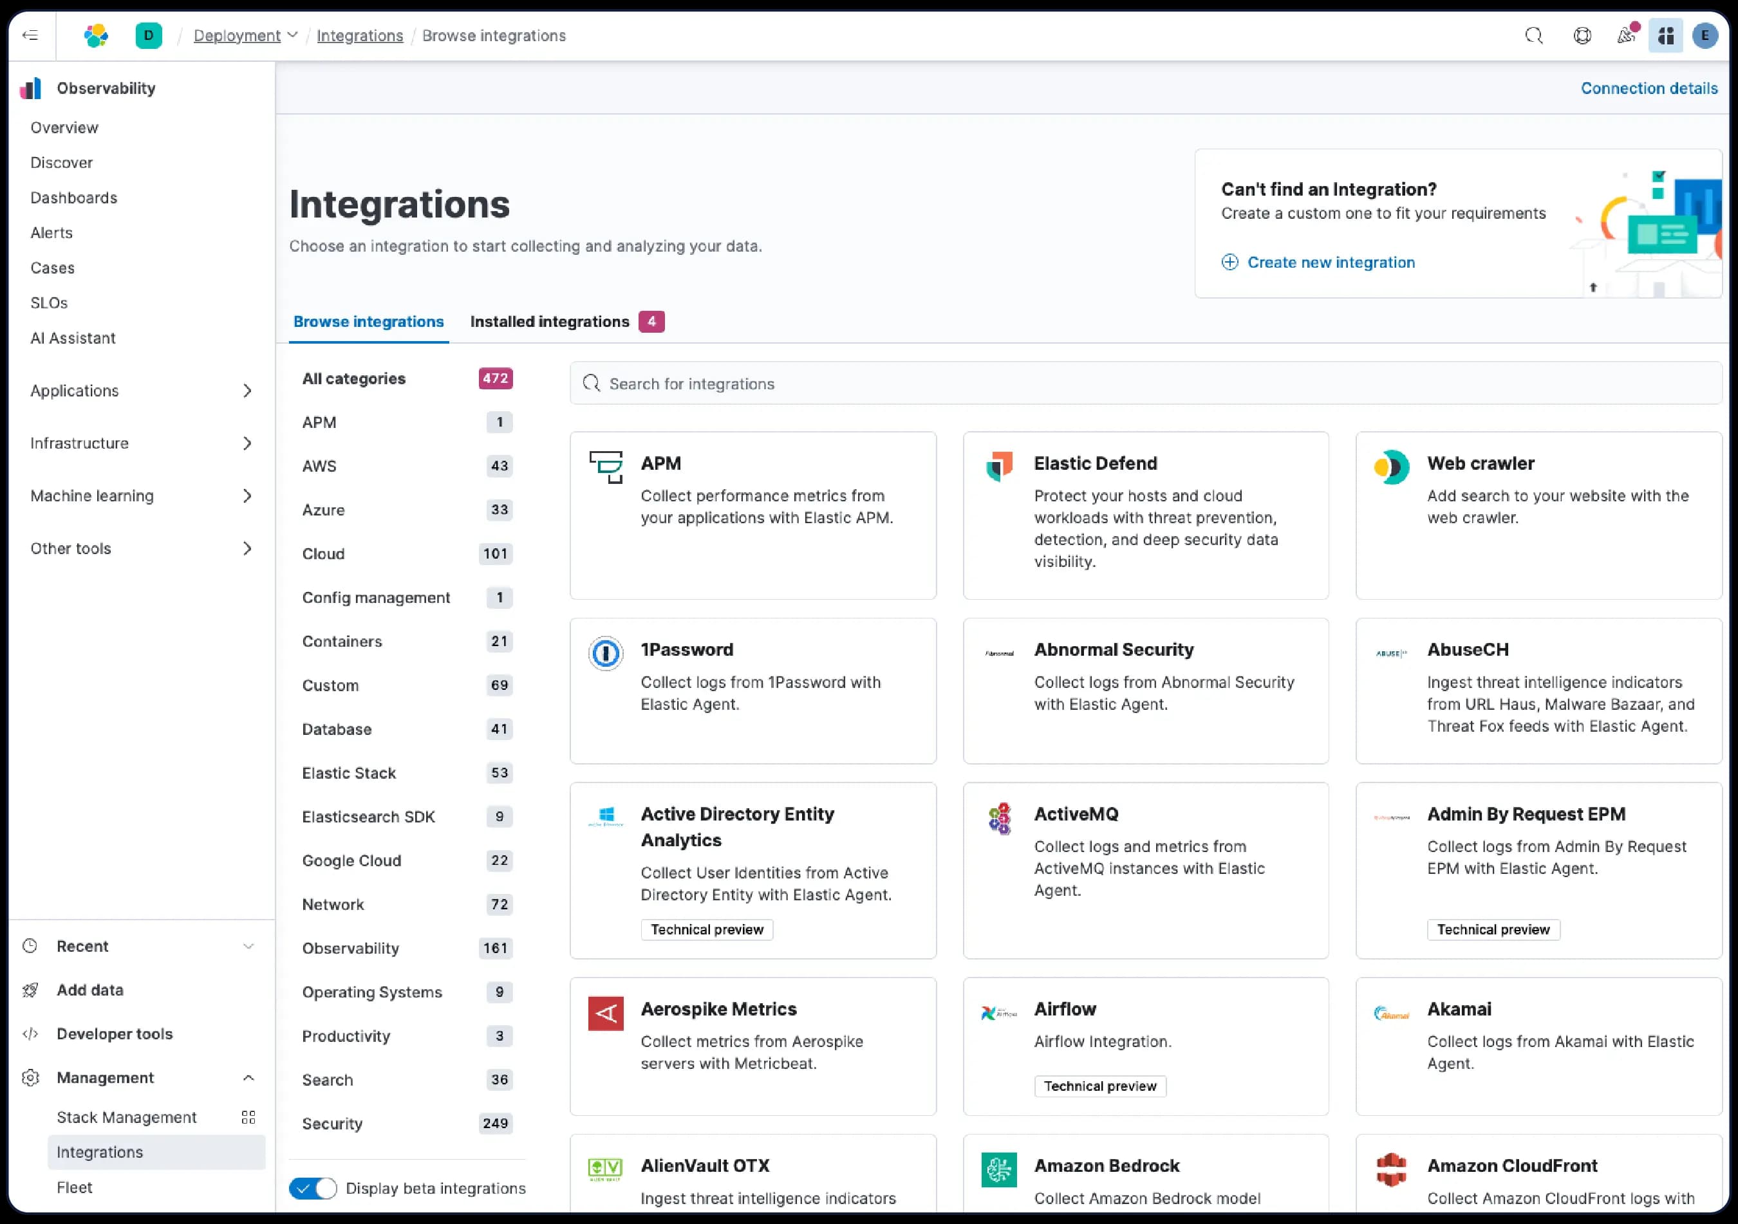The height and width of the screenshot is (1224, 1738).
Task: Select the Cloud category filter
Action: tap(407, 553)
